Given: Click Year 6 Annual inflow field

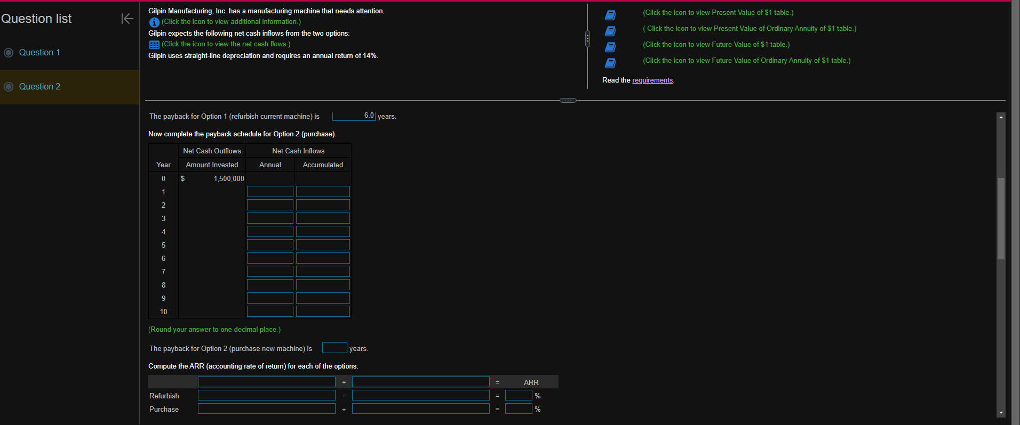Looking at the screenshot, I should pos(270,258).
